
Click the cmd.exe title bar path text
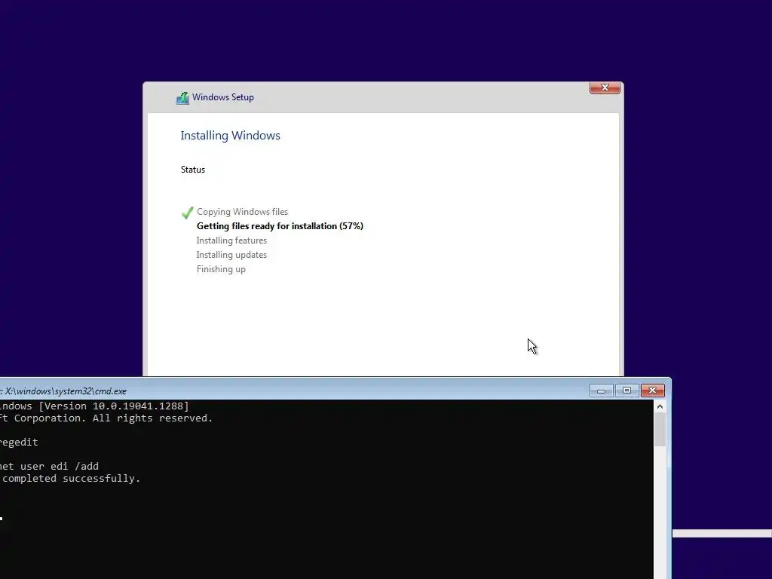pos(63,391)
